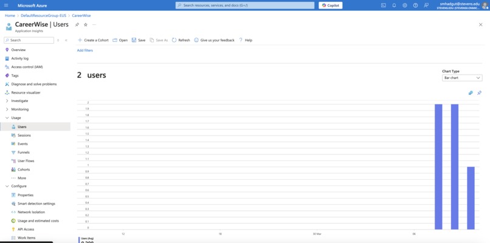Pin the chart to a dashboard
This screenshot has height=243, width=490.
(480, 93)
